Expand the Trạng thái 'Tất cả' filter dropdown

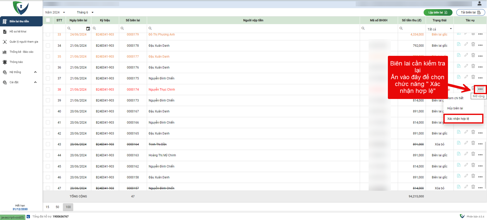tap(440, 29)
